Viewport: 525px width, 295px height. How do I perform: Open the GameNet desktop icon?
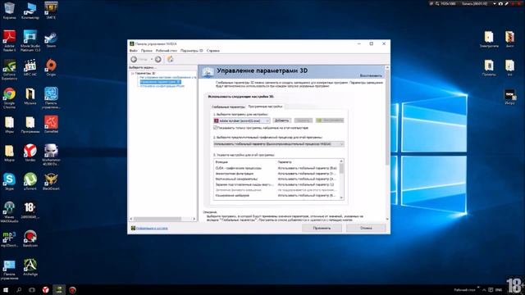pos(51,125)
